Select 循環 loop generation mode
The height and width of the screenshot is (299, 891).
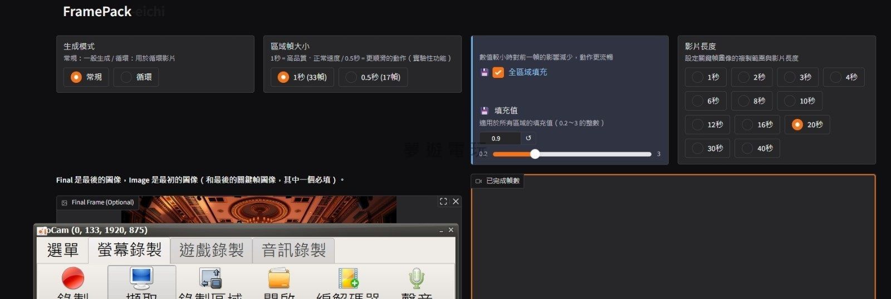[136, 77]
